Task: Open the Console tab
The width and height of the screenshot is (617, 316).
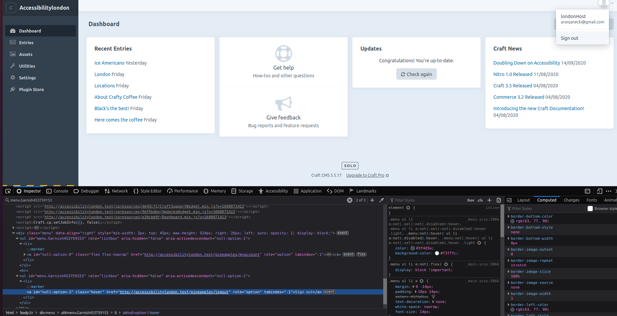Action: coord(57,191)
